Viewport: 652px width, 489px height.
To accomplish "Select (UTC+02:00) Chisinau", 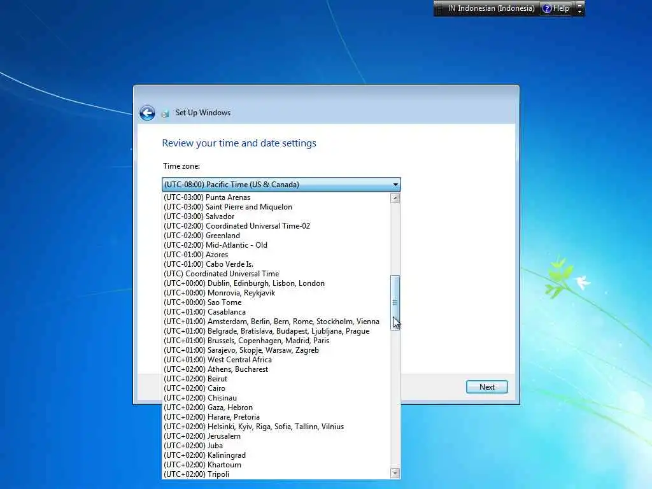I will tap(276, 398).
